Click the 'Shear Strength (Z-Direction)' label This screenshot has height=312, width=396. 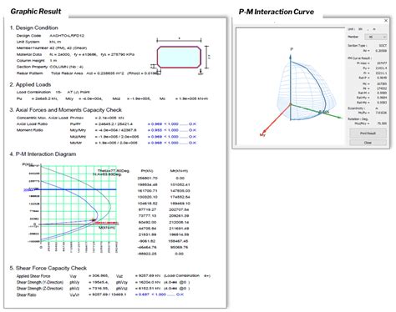pyautogui.click(x=40, y=289)
